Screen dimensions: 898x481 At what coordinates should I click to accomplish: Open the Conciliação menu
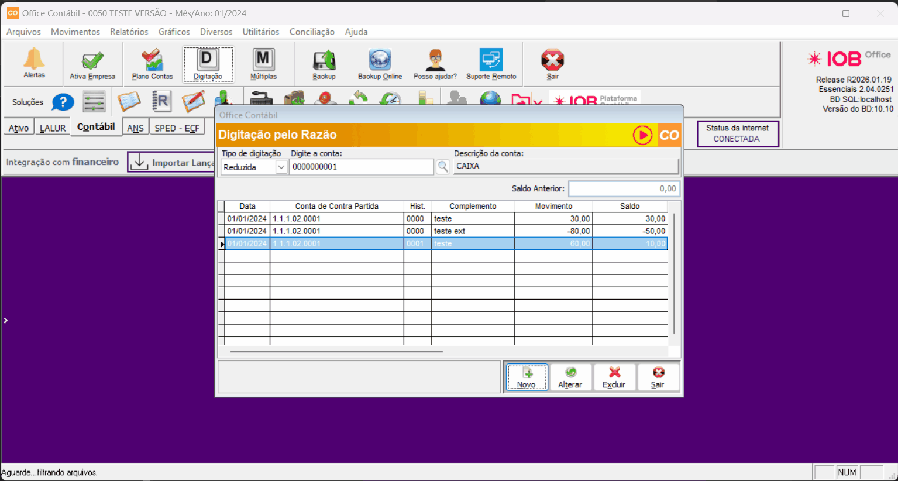312,32
